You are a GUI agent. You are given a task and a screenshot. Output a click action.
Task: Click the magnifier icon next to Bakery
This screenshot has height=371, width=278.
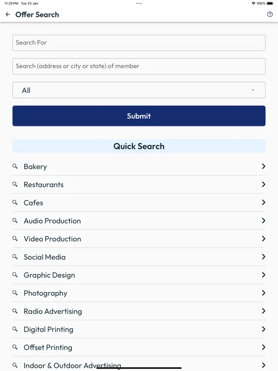[x=15, y=166]
